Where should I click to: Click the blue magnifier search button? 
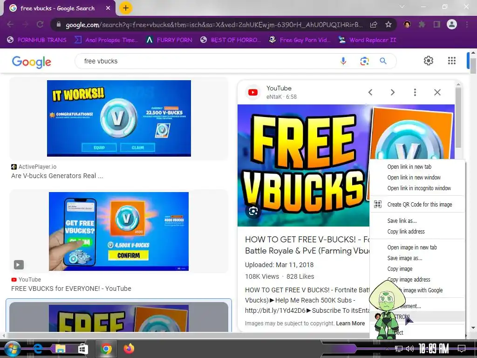(x=383, y=61)
